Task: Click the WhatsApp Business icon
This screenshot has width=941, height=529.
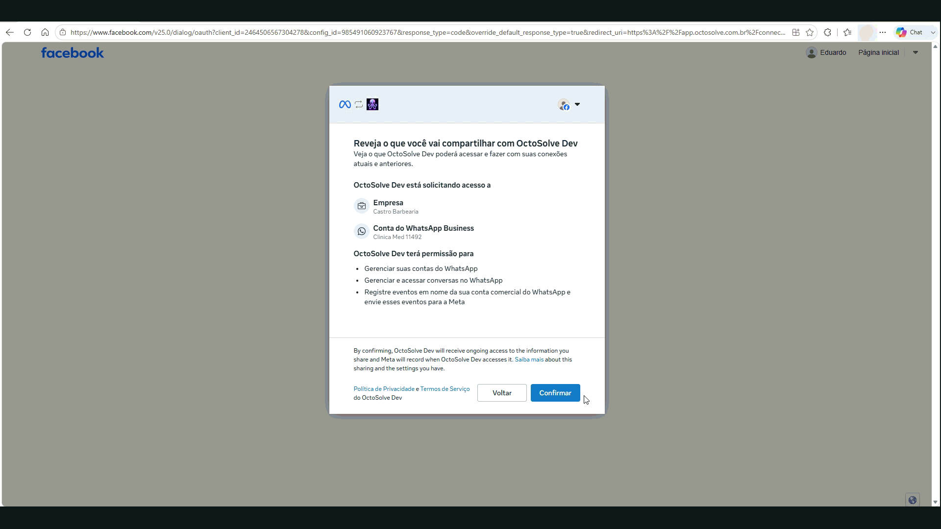Action: click(362, 231)
